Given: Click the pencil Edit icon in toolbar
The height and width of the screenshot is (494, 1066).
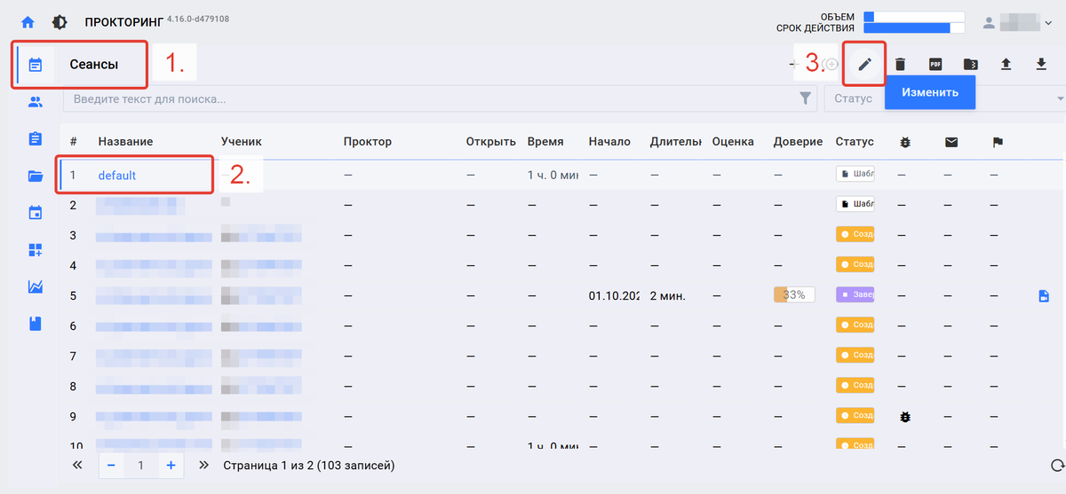Looking at the screenshot, I should point(863,64).
